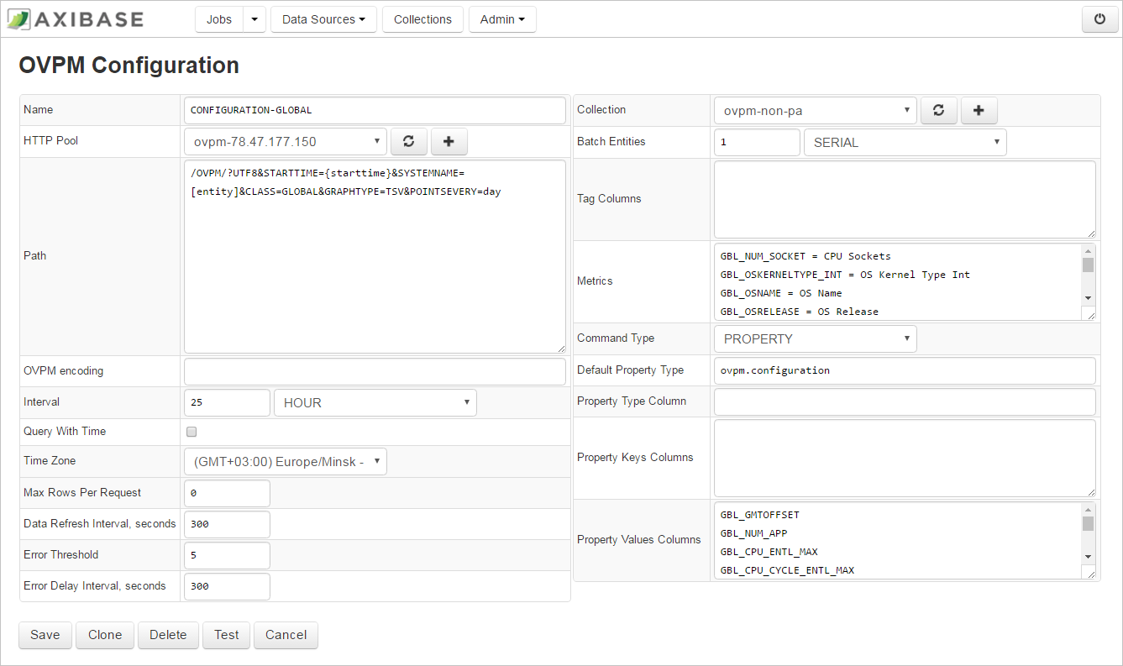Refresh the HTTP Pool list
1123x666 pixels.
pyautogui.click(x=409, y=142)
